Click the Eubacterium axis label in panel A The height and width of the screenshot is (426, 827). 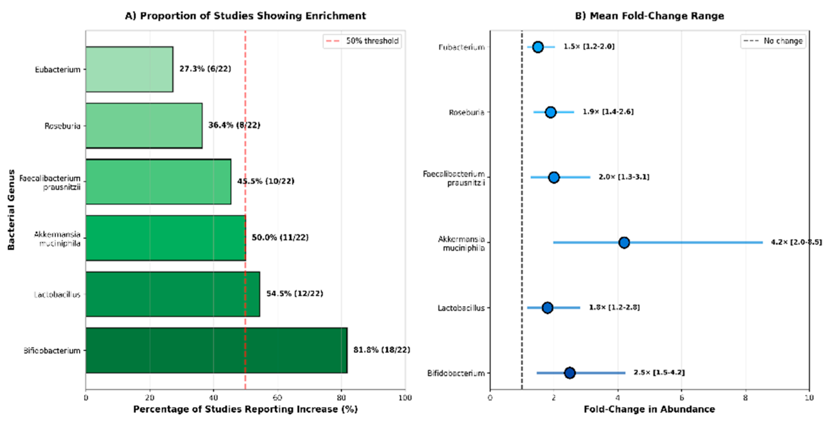(x=58, y=70)
